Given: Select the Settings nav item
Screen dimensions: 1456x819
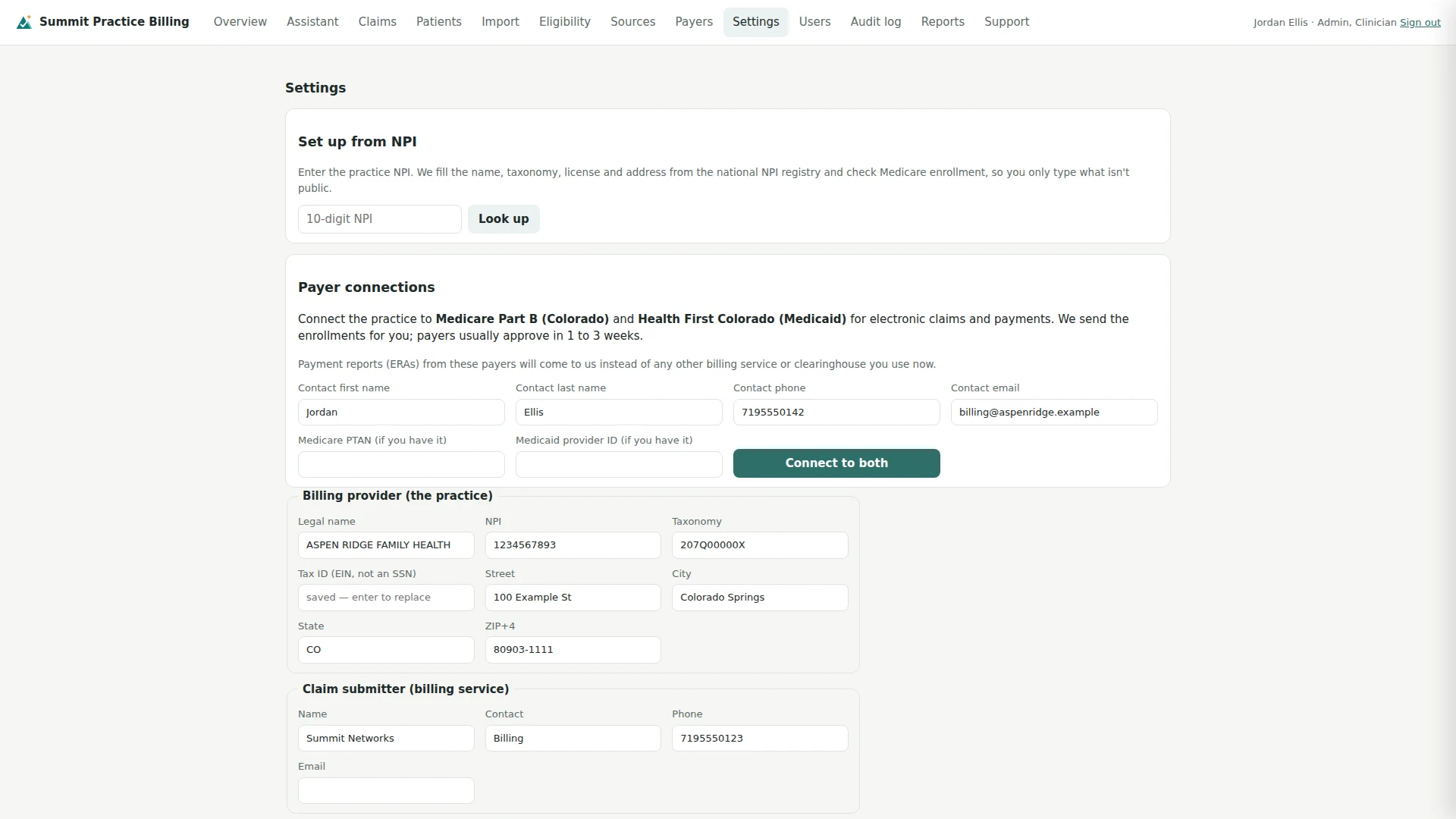Looking at the screenshot, I should 755,22.
